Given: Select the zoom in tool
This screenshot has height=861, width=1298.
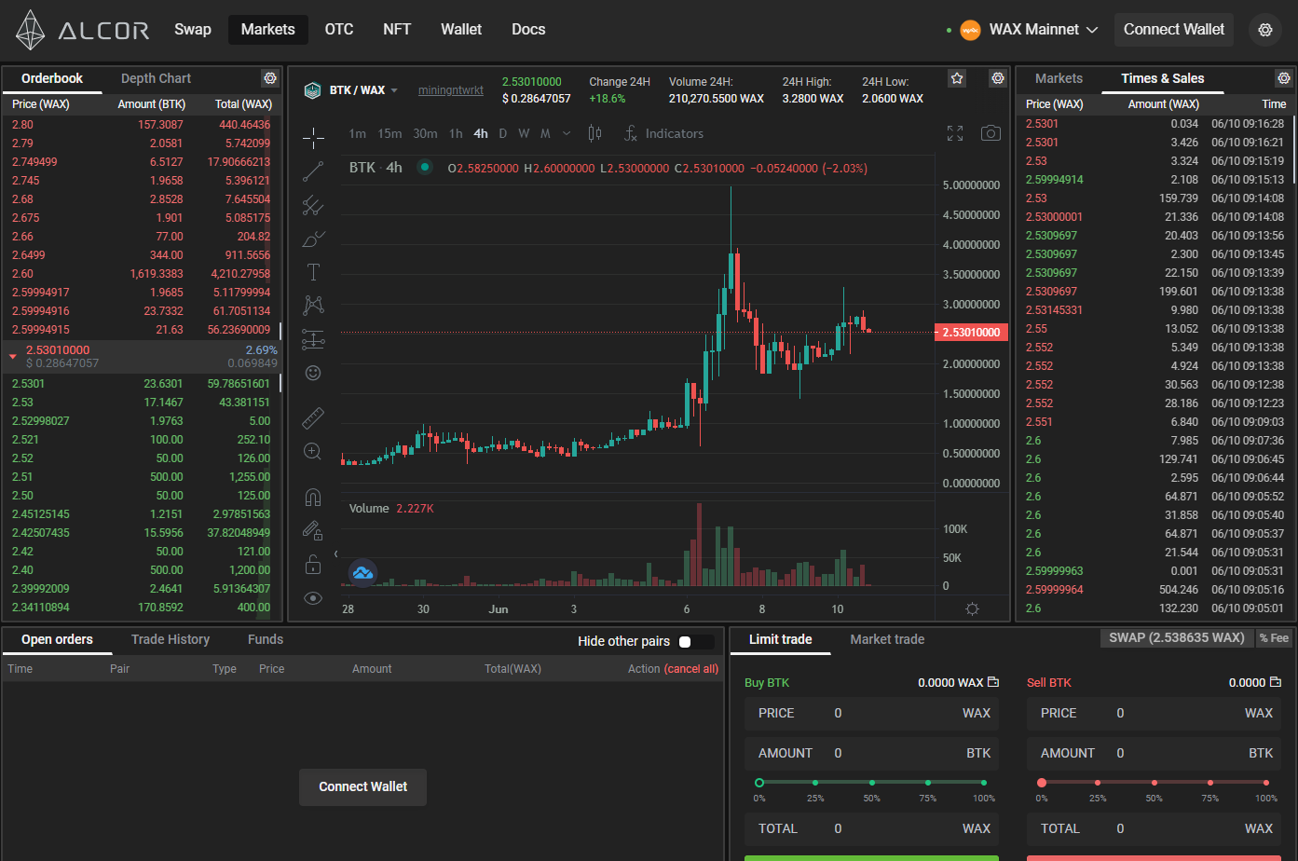Looking at the screenshot, I should 313,451.
